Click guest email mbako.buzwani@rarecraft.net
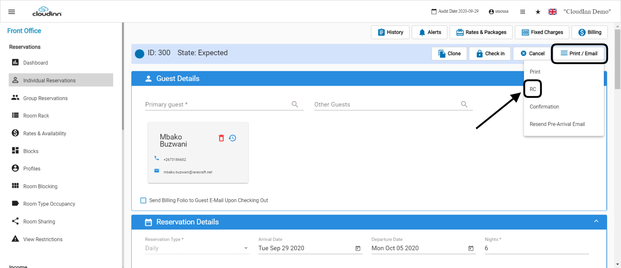This screenshot has width=621, height=268. click(188, 172)
